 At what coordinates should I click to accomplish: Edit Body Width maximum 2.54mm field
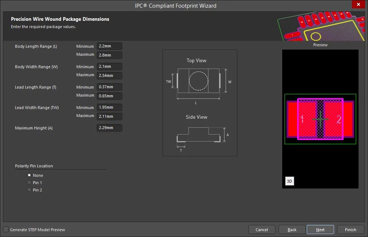click(x=110, y=75)
